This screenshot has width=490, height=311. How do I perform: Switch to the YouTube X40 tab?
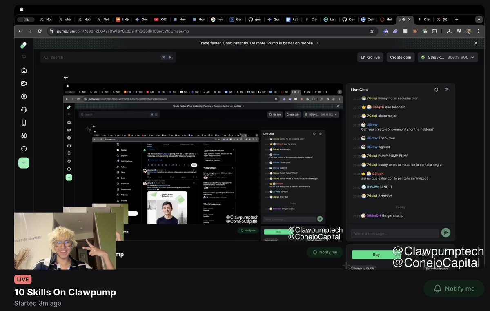(160, 19)
